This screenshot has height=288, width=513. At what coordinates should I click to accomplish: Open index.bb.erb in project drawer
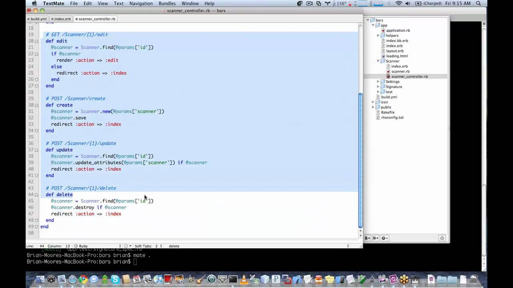click(x=397, y=41)
